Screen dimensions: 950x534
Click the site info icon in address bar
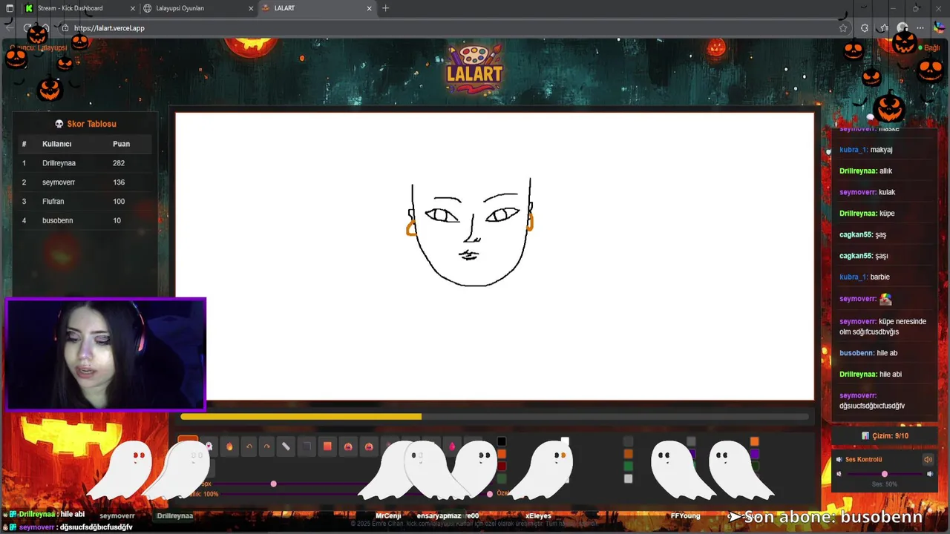[x=65, y=28]
